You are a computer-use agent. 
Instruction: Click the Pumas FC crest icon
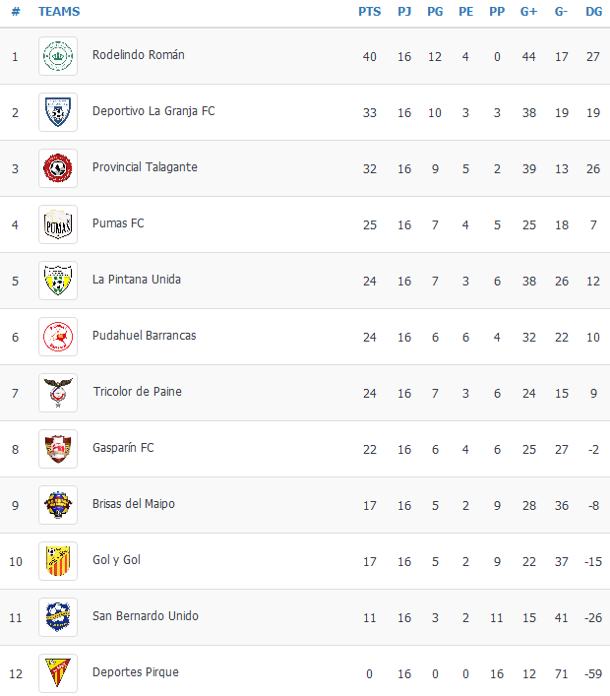point(58,224)
